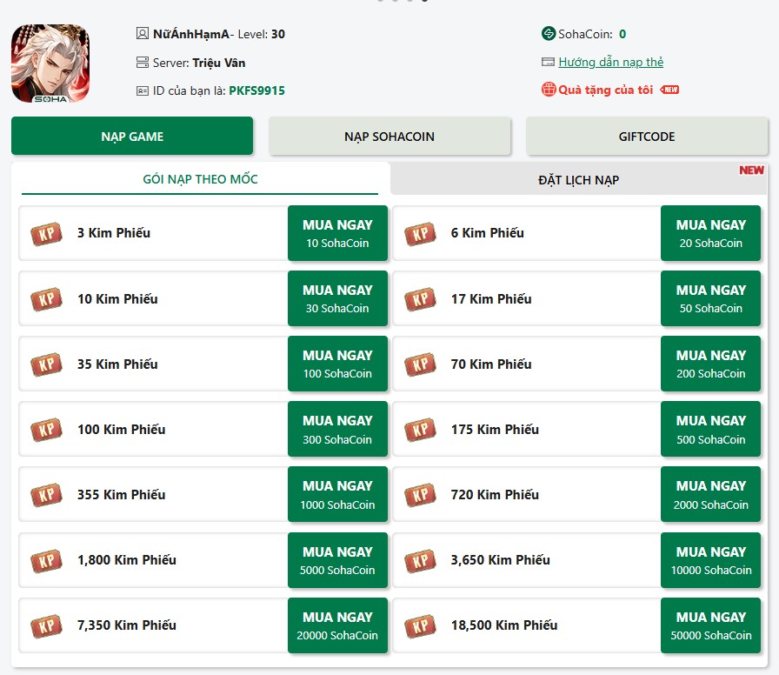Open the Hướng dẫn nạp thẻ link
This screenshot has width=779, height=675.
pos(610,62)
